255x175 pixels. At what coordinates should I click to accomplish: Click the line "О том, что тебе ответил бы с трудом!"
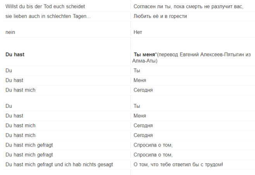[x=178, y=165]
